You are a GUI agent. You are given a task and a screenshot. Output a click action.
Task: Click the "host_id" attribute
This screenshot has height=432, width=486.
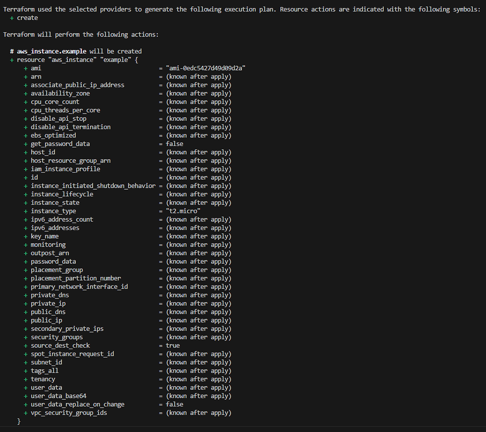[x=43, y=152]
